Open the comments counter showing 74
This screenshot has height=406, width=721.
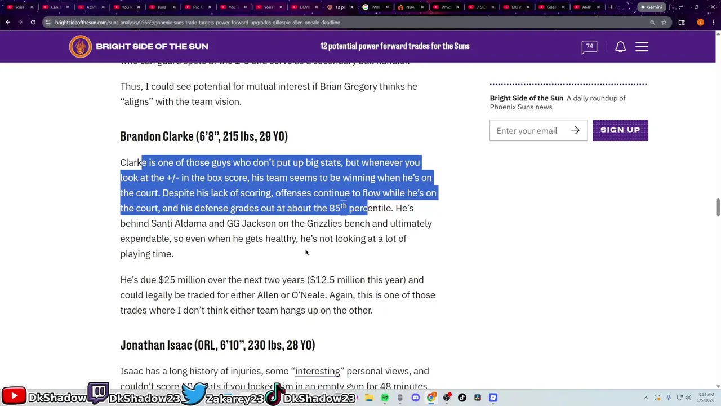click(x=589, y=47)
